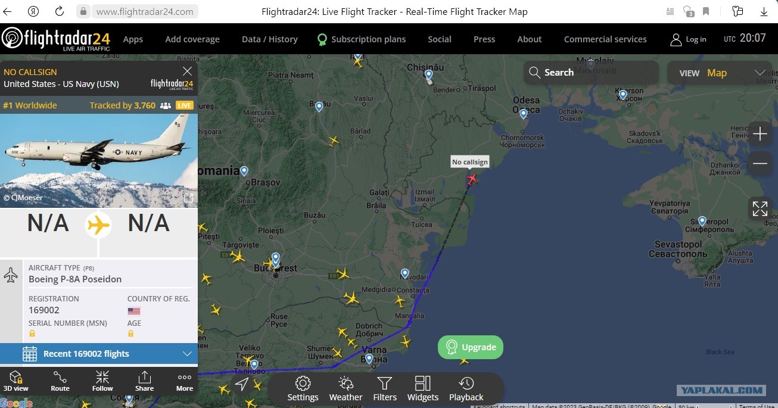Open the Apps menu

[x=133, y=39]
